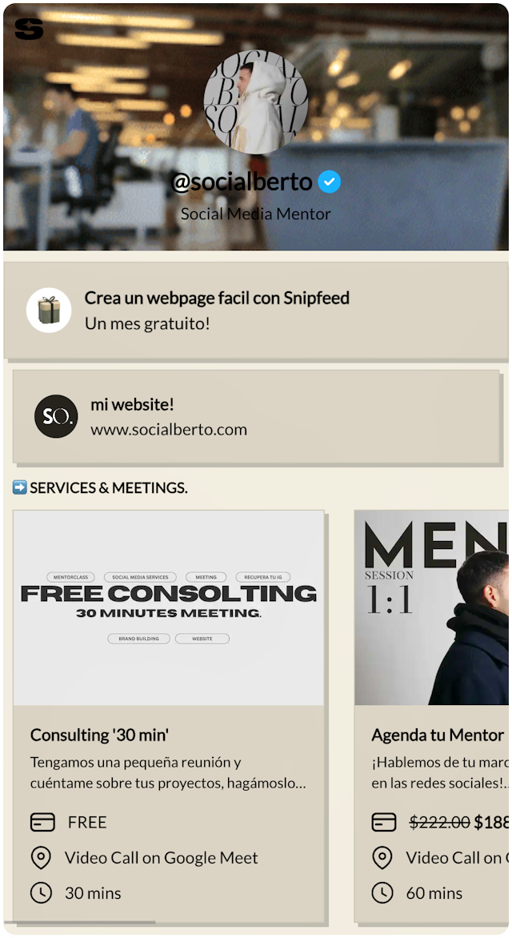Click the @socialberto username heading

[x=242, y=182]
